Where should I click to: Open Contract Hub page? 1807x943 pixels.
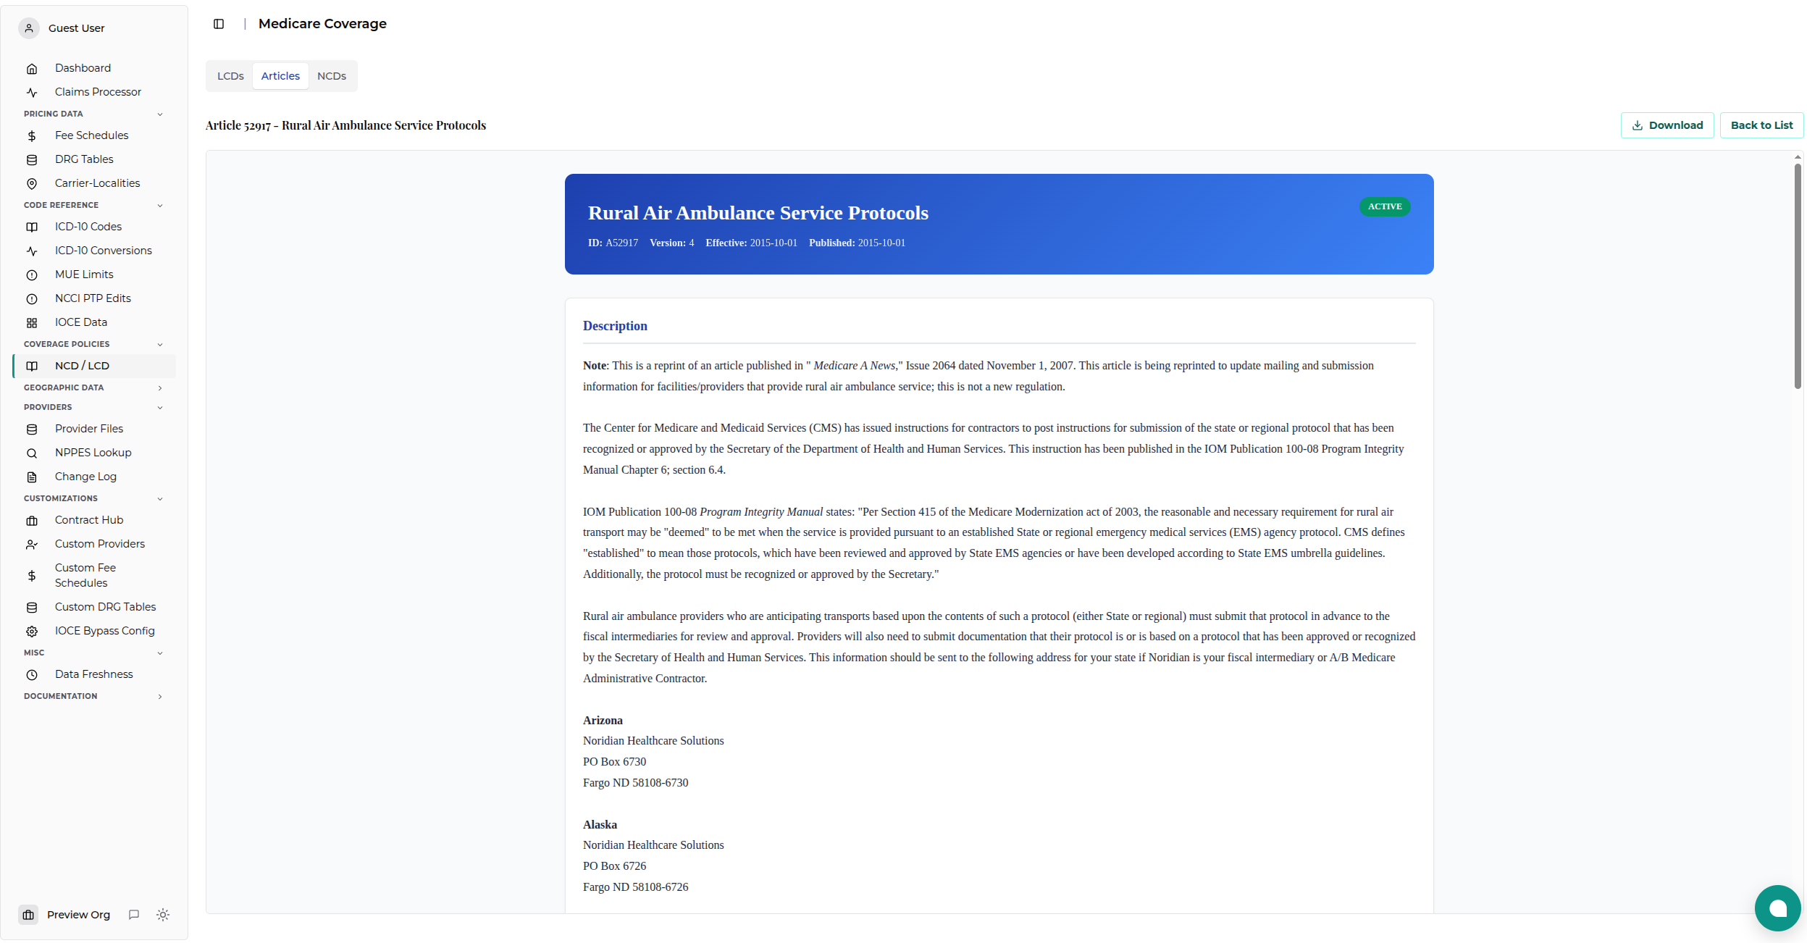94,520
